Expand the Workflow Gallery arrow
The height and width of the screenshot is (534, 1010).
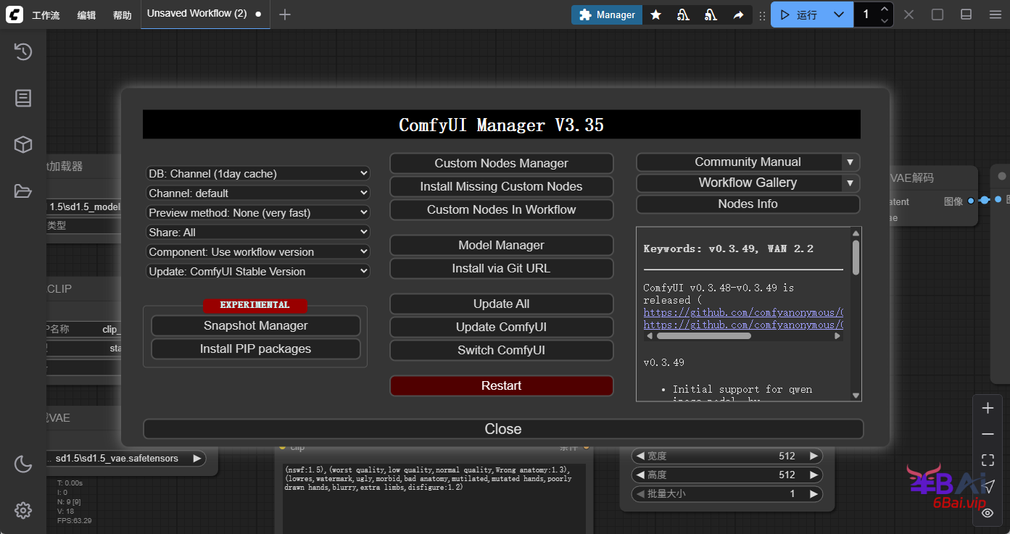[850, 183]
